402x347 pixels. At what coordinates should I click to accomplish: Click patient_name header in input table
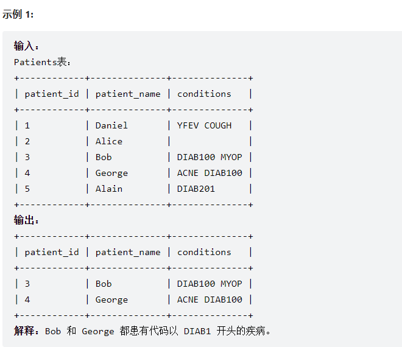tap(128, 94)
